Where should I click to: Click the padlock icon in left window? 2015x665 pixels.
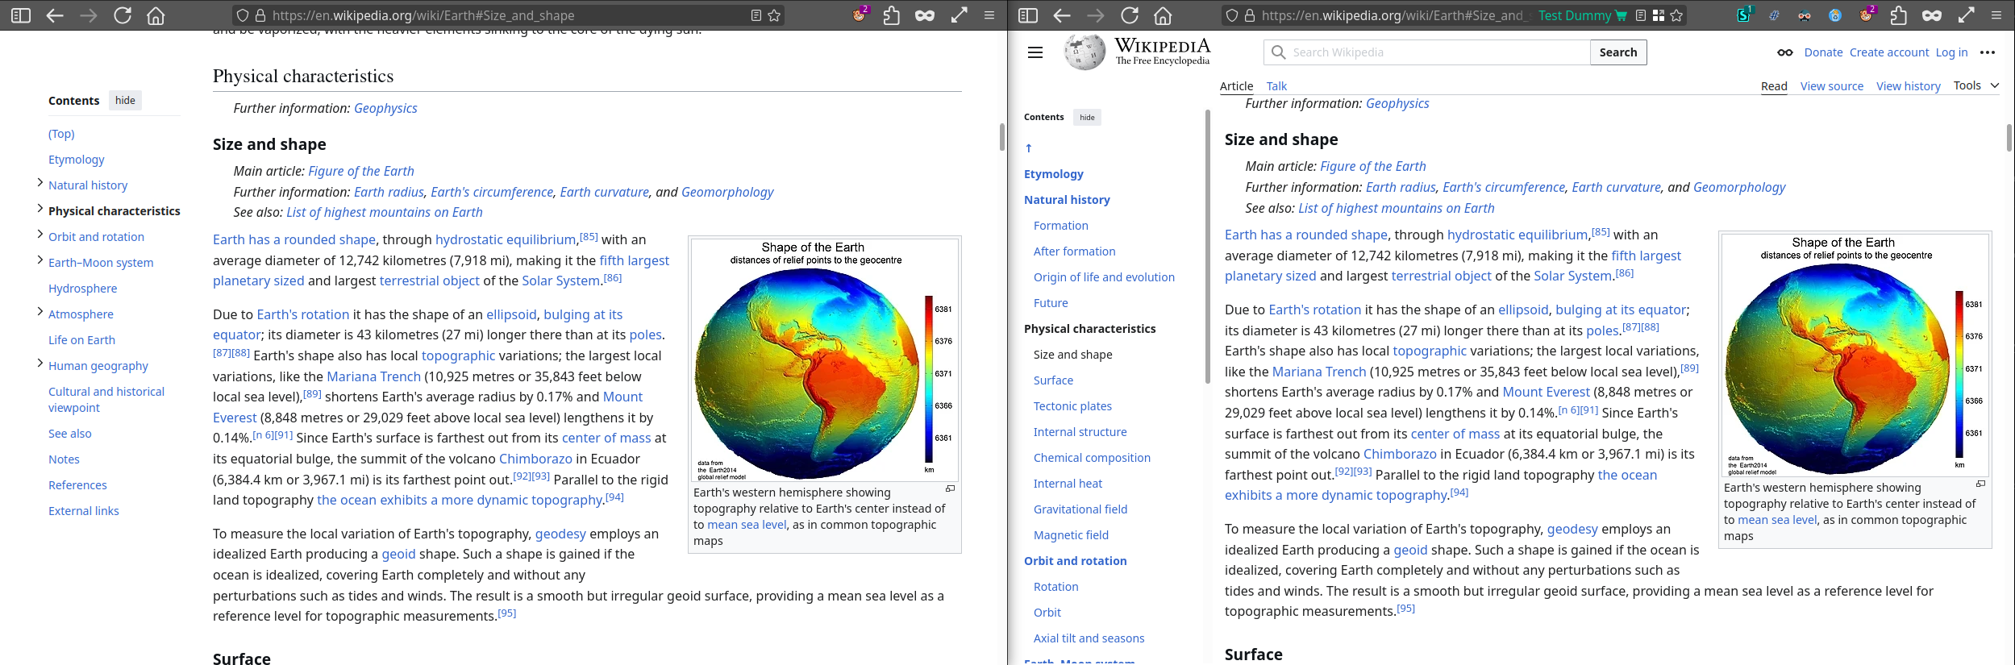260,15
